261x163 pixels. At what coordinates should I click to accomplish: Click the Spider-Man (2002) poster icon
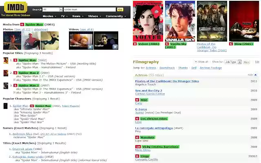(x=6, y=60)
